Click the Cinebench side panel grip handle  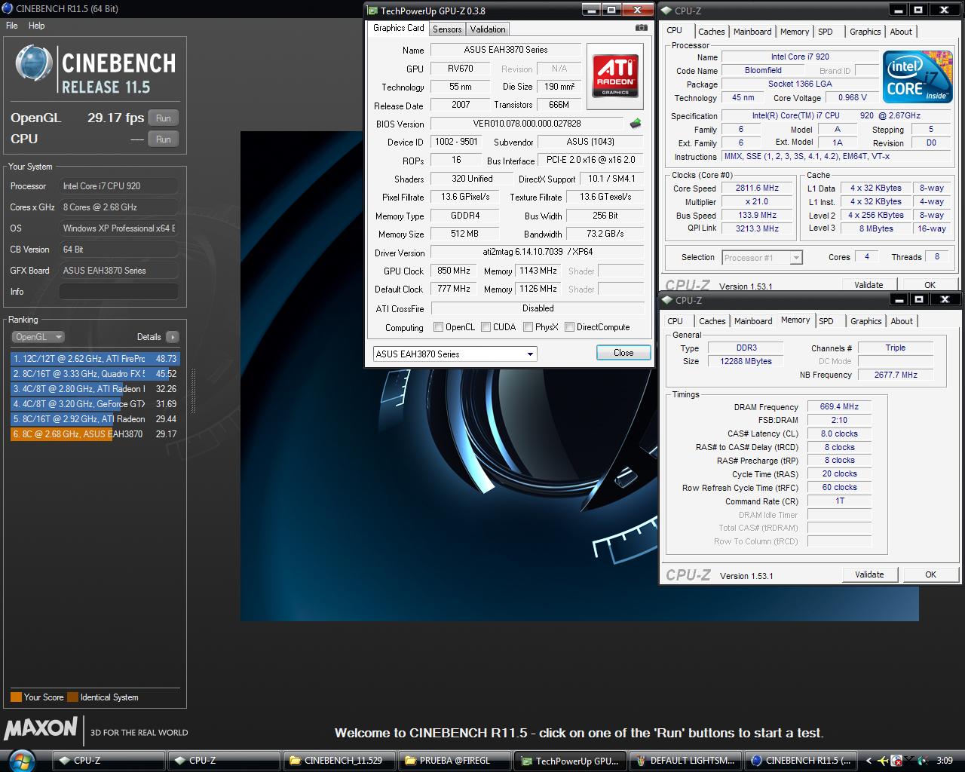193,391
